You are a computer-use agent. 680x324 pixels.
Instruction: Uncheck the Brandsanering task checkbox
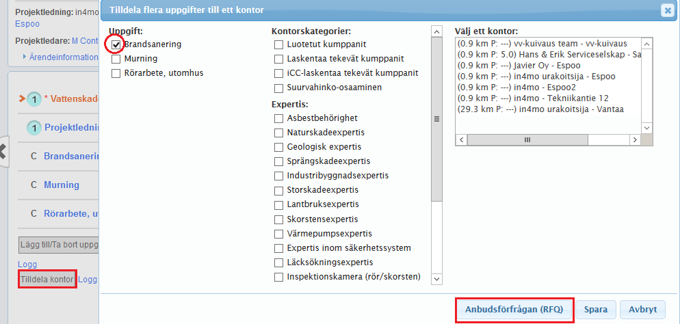point(116,44)
